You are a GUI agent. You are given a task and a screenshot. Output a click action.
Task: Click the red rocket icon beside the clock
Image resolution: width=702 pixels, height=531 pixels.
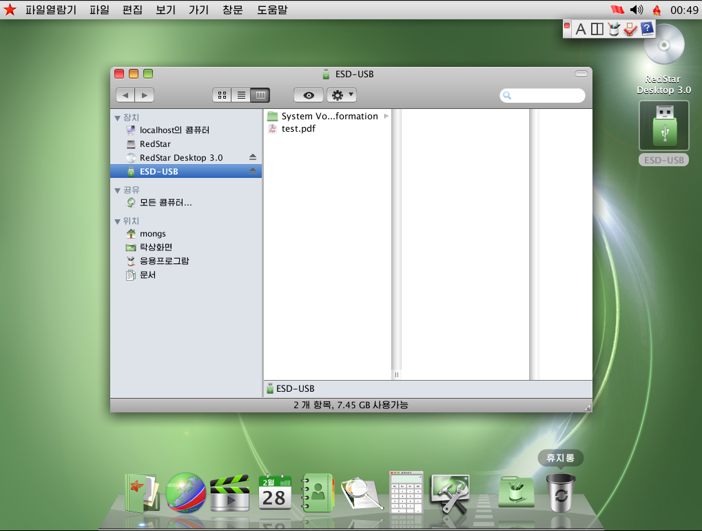coord(657,10)
